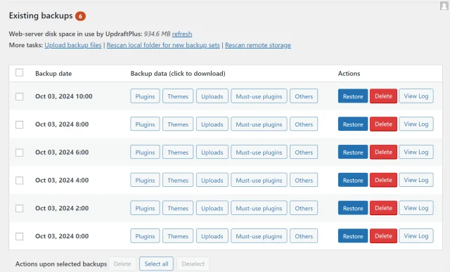Download Others from the 4:00 backup
Image resolution: width=450 pixels, height=272 pixels.
(304, 180)
